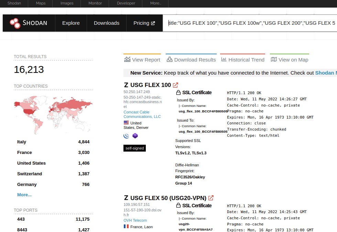This screenshot has width=337, height=232.
Task: Expand the More... menu in top bar
Action: tap(156, 3)
